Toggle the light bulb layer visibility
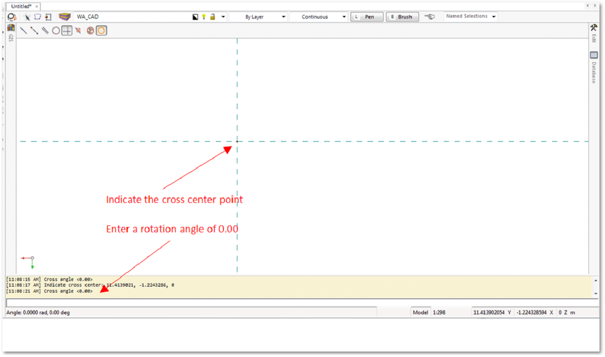 pyautogui.click(x=203, y=17)
